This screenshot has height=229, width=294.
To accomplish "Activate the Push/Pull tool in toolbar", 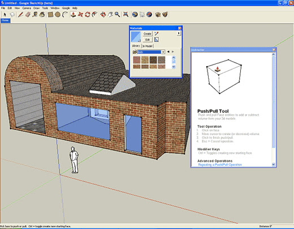I will coord(73,15).
